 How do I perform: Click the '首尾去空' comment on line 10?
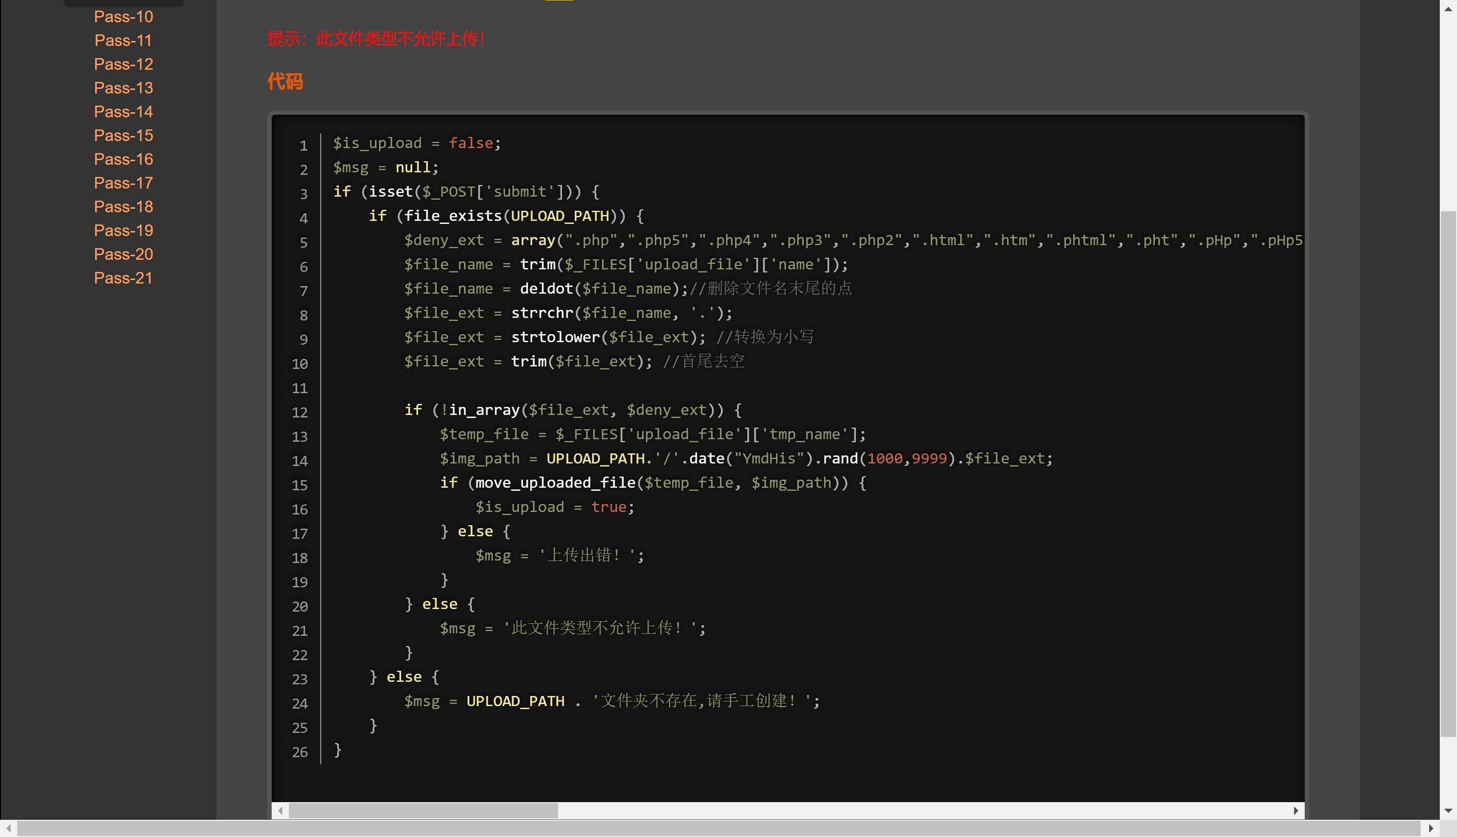pyautogui.click(x=704, y=361)
